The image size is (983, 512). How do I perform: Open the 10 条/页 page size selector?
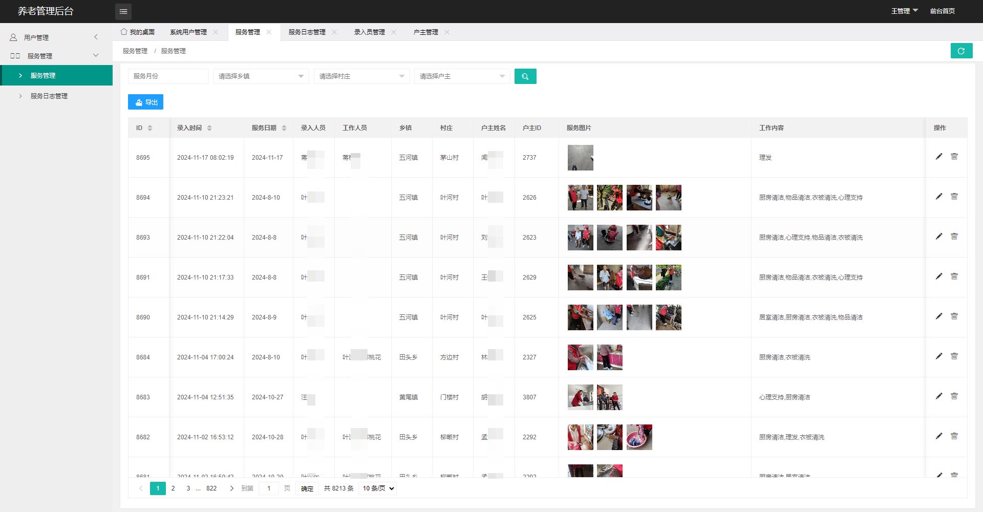[378, 488]
